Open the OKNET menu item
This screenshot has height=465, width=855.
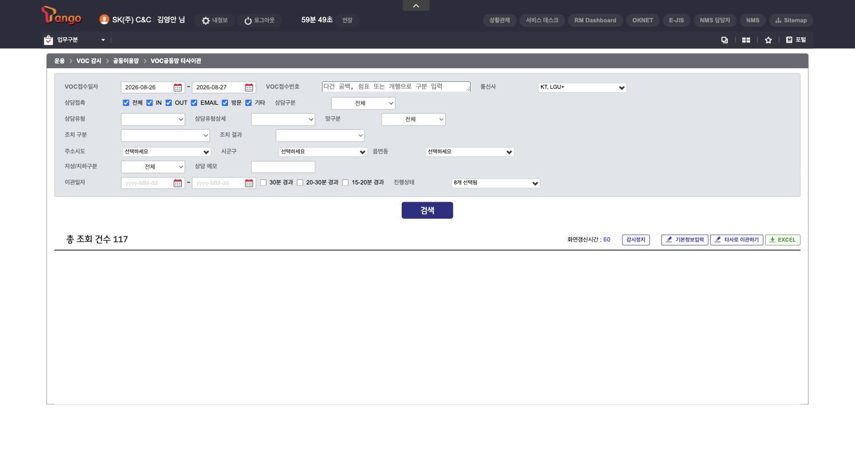[643, 20]
